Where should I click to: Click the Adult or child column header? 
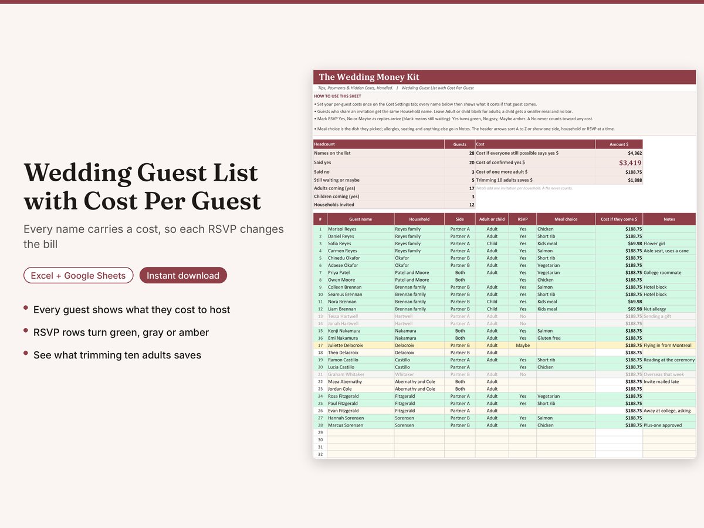[492, 219]
